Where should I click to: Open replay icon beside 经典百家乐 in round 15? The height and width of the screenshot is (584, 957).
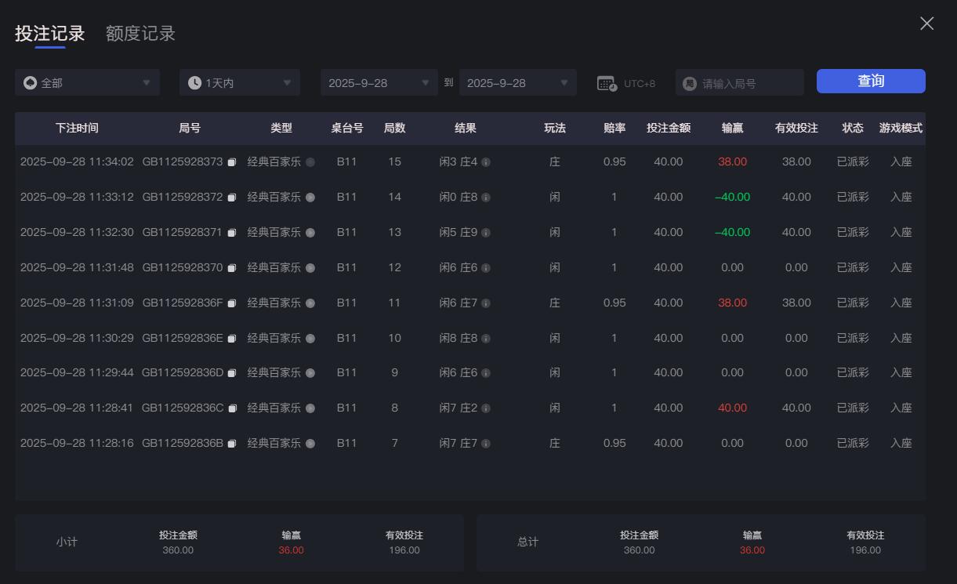click(310, 161)
